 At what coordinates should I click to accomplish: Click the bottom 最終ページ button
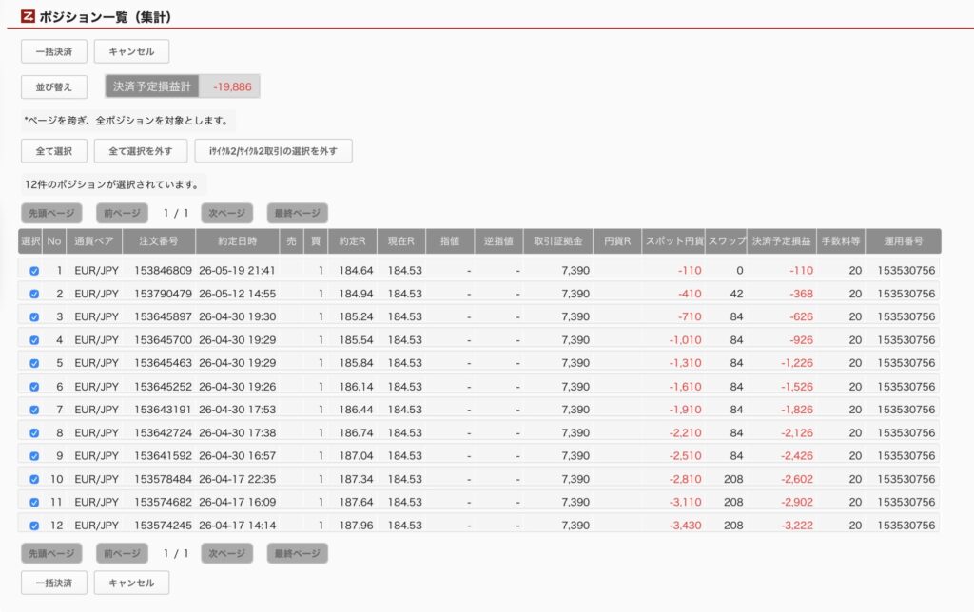click(x=298, y=553)
